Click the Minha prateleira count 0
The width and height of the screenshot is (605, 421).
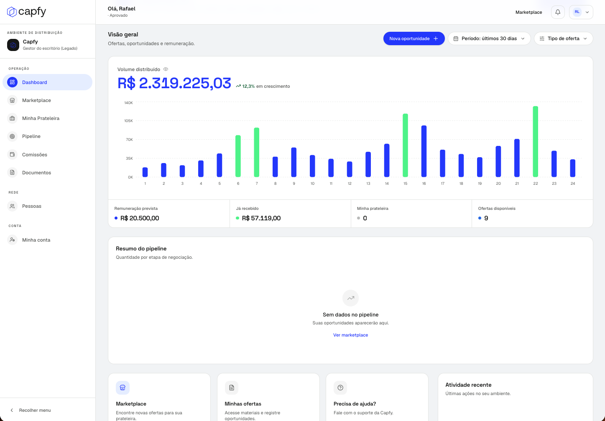point(365,218)
